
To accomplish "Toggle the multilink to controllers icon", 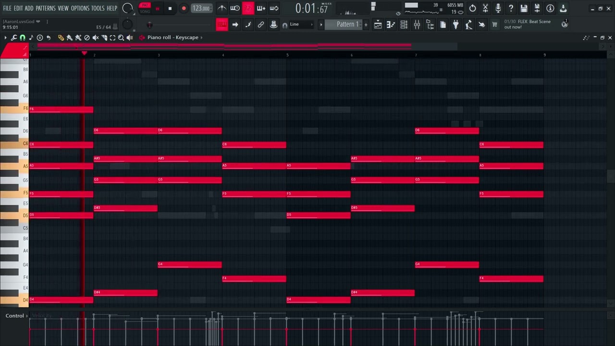I will [x=274, y=25].
